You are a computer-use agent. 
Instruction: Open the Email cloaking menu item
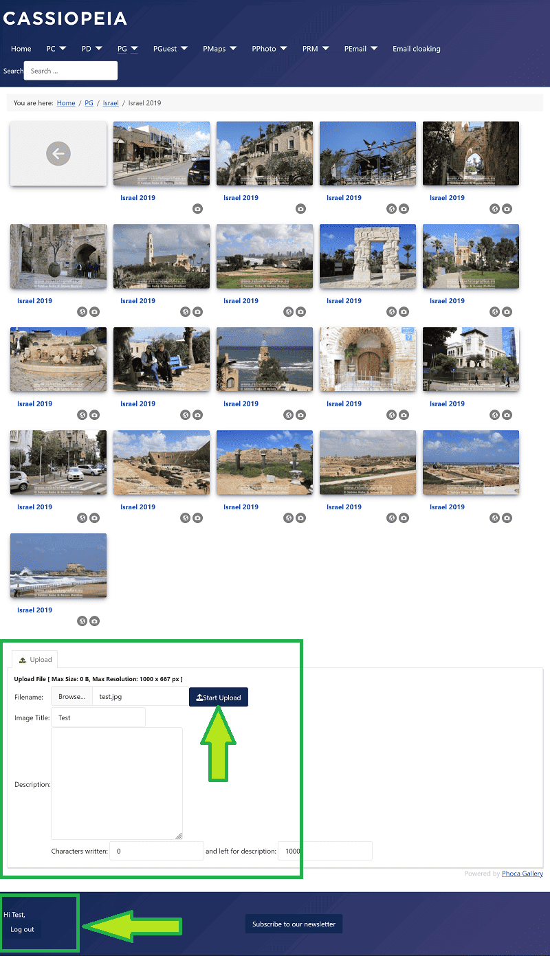[x=416, y=49]
